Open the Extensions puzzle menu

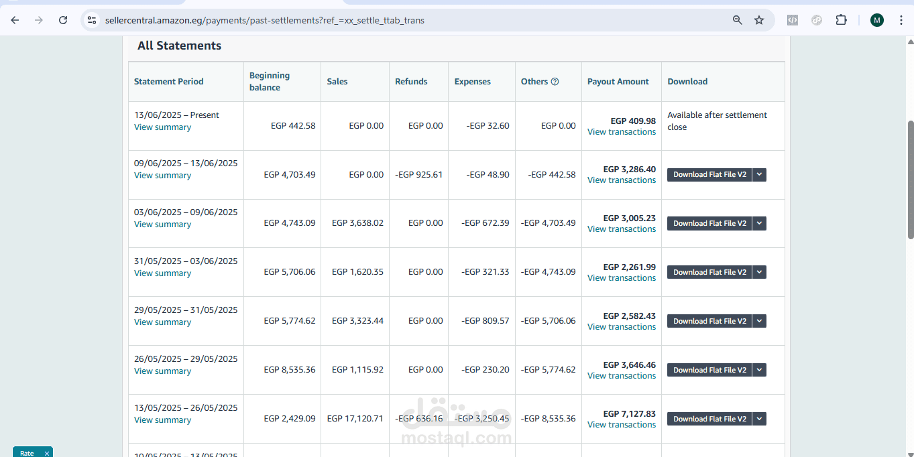pos(841,20)
